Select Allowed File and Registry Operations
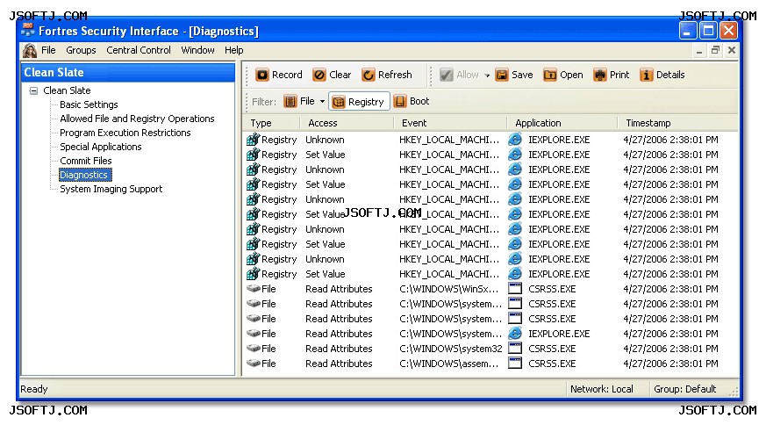Image resolution: width=766 pixels, height=425 pixels. 137,119
